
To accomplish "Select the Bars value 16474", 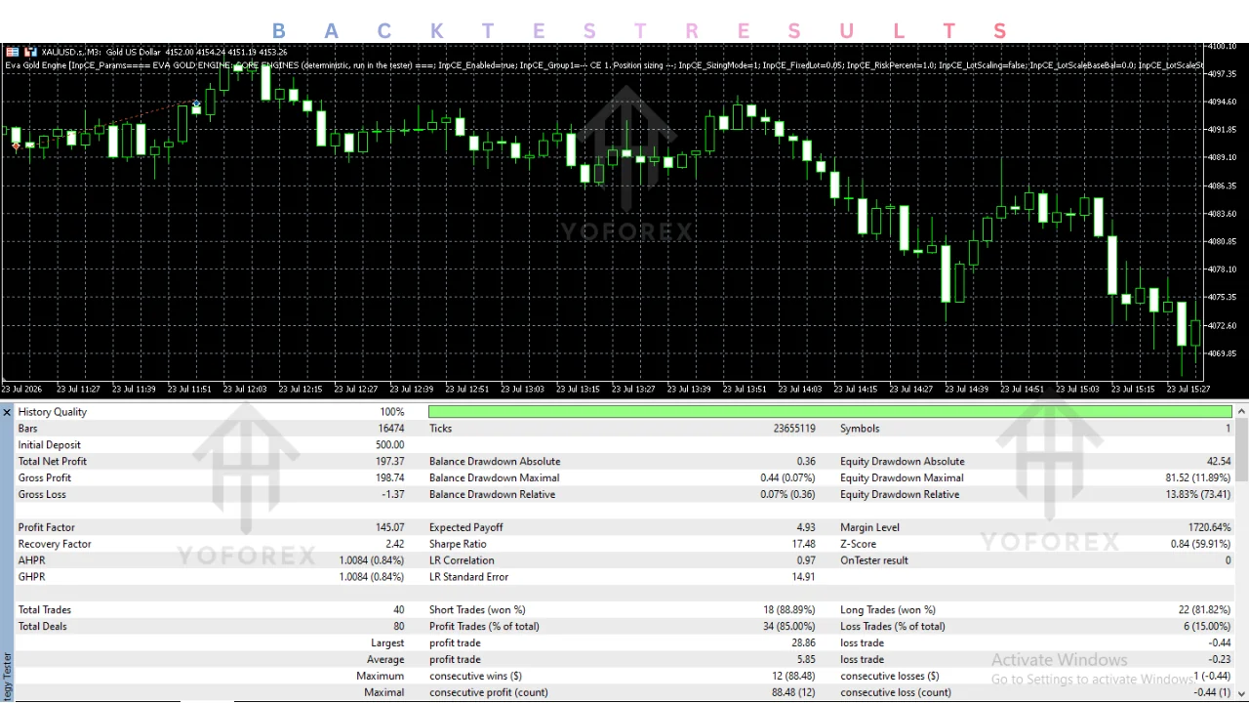I will [x=391, y=429].
